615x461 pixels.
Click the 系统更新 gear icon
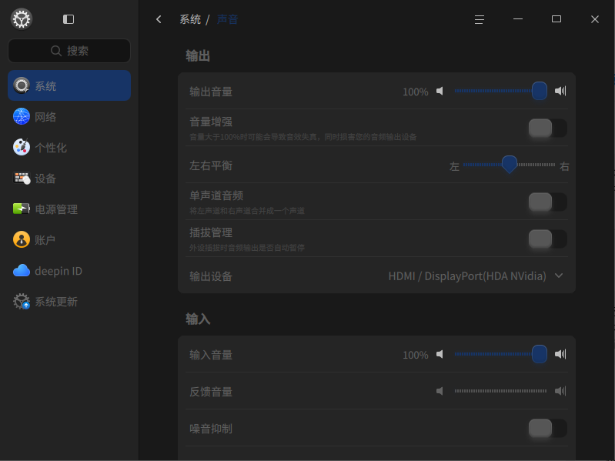click(x=22, y=302)
